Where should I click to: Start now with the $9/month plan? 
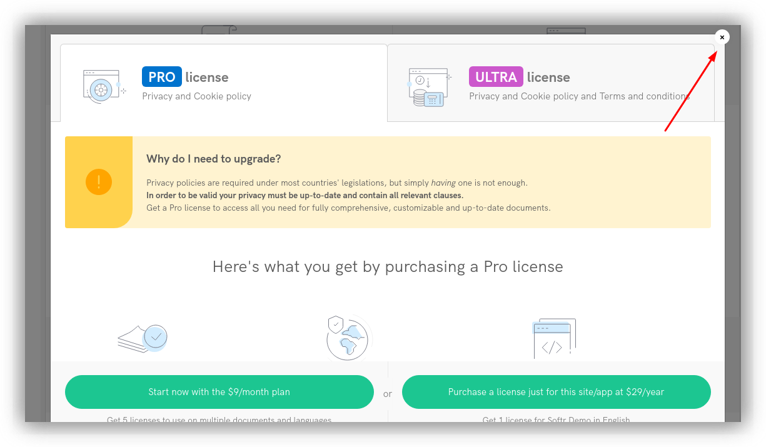219,392
